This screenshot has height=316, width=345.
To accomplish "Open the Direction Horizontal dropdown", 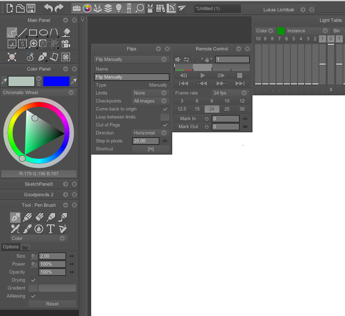I will coord(151,133).
